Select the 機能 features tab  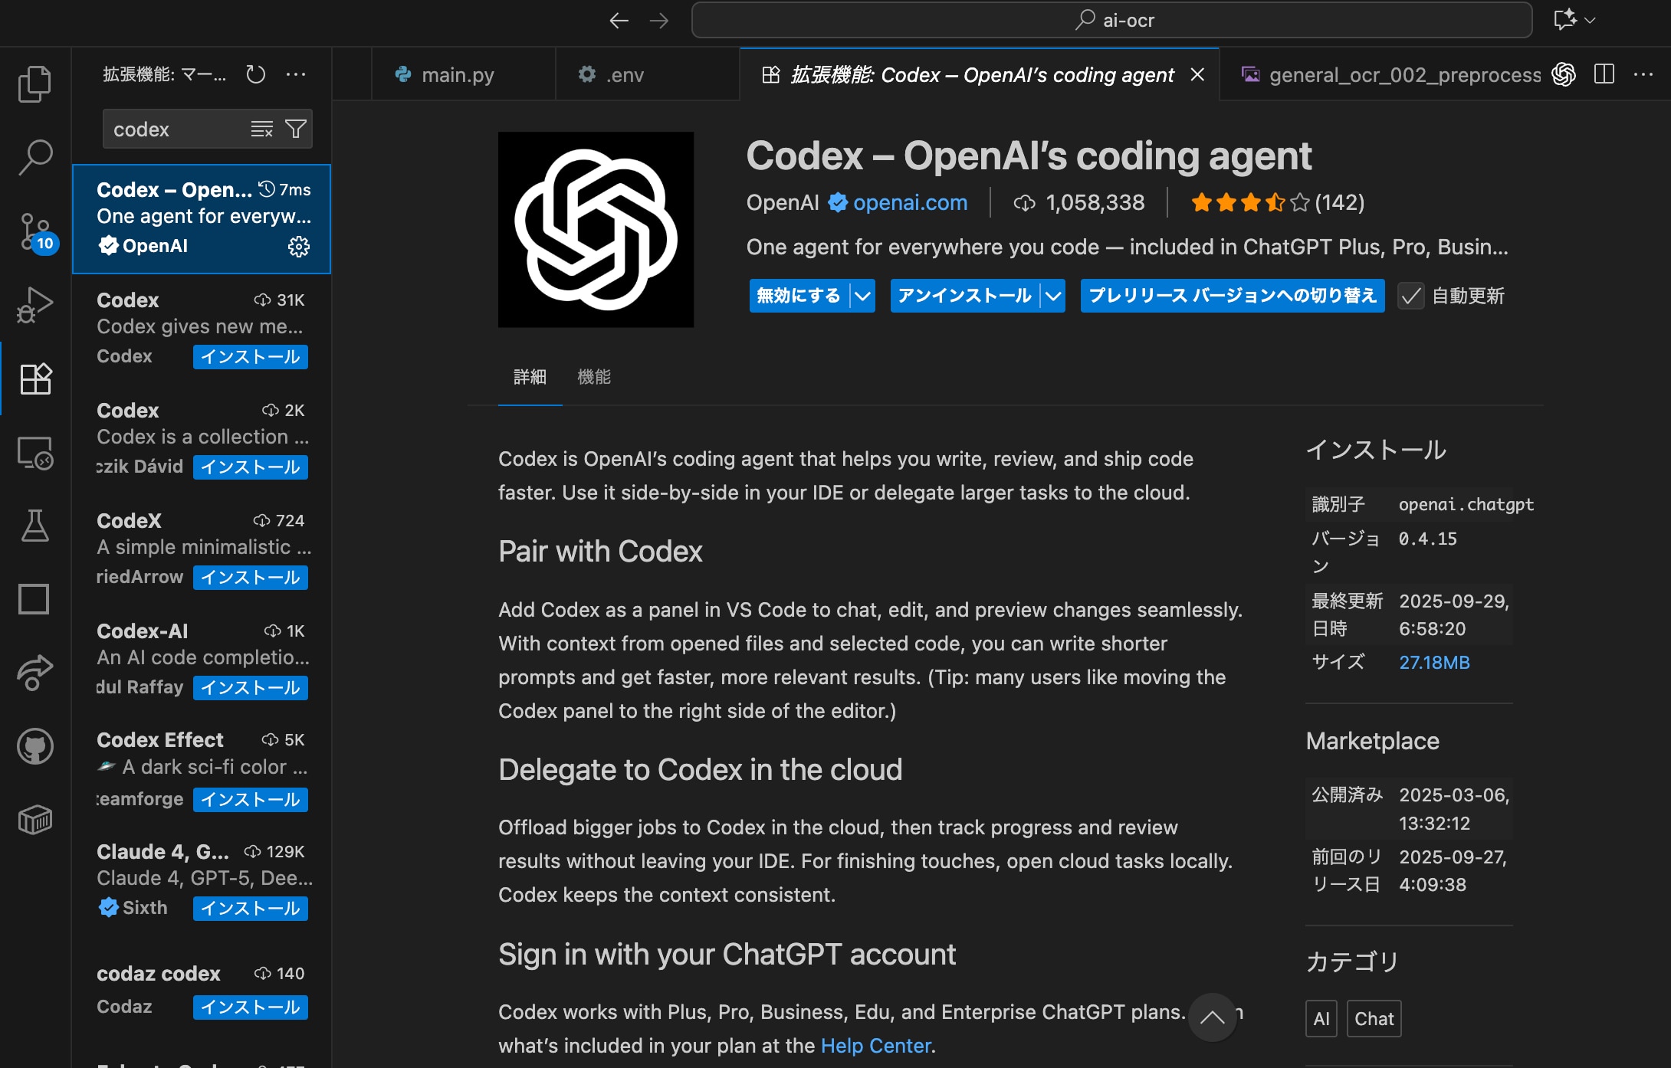tap(593, 377)
